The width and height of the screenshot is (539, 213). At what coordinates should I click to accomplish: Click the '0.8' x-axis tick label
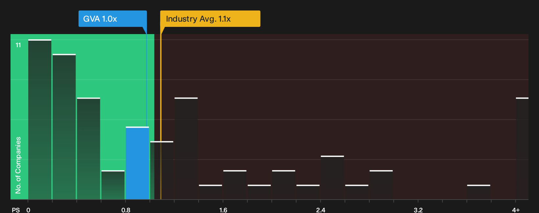pyautogui.click(x=126, y=210)
